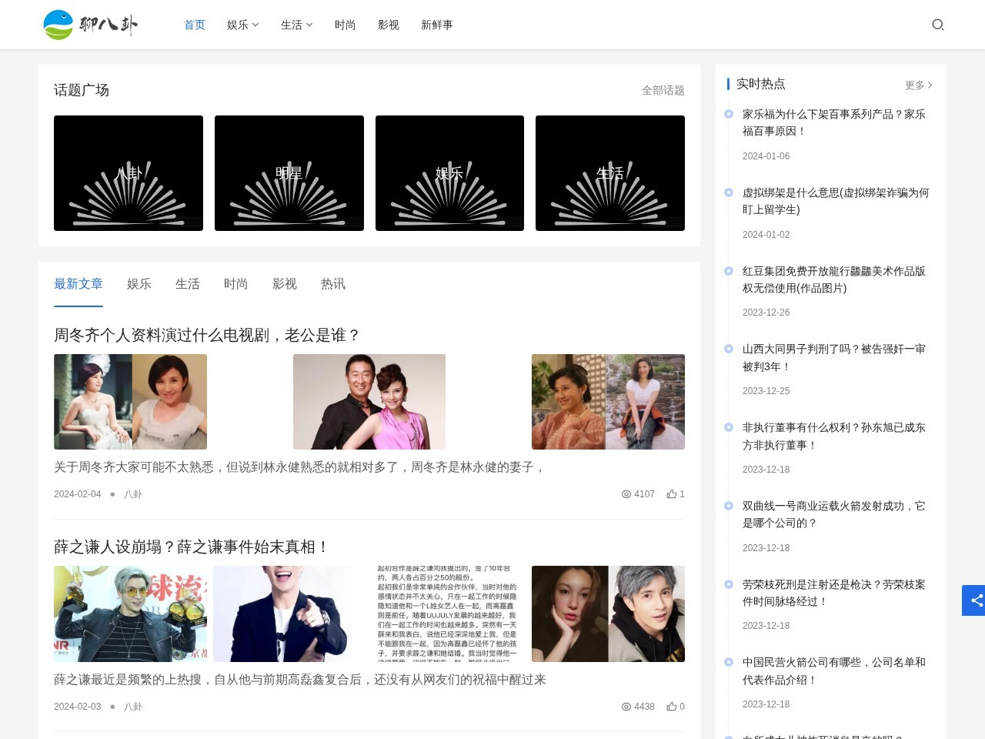Click the eye icon showing 4438 views
Screen dimensions: 985x739
[626, 707]
